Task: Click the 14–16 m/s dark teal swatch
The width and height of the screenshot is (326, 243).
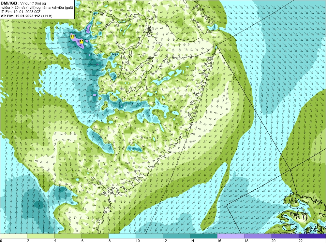Action: point(204,236)
